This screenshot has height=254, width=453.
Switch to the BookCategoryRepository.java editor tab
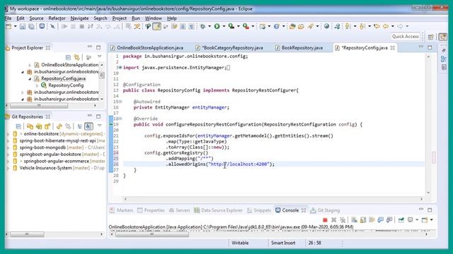click(x=229, y=48)
